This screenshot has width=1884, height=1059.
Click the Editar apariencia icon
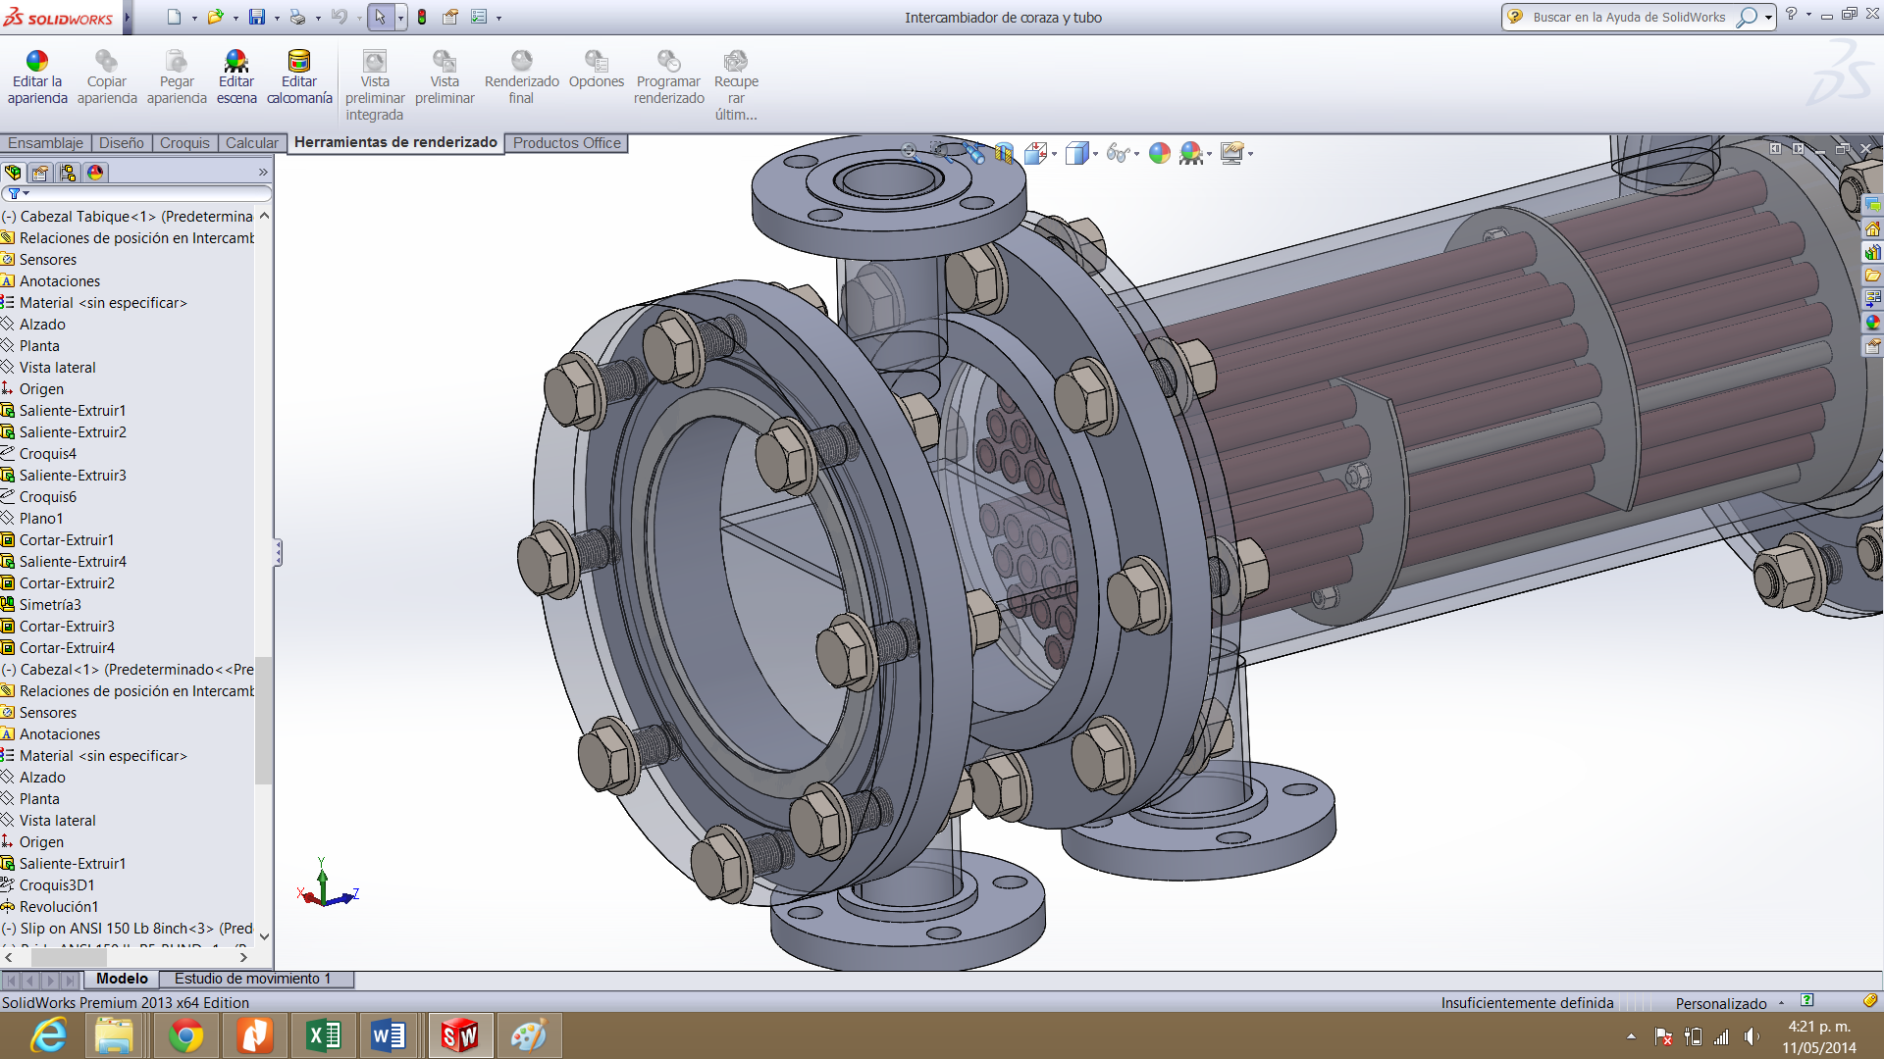click(37, 62)
